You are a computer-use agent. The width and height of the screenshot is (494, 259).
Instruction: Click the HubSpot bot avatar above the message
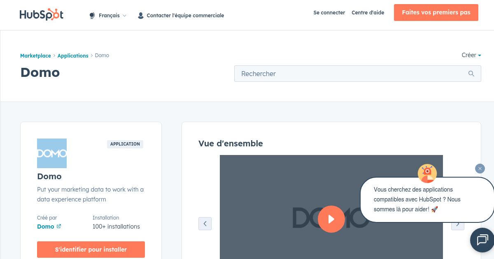pos(427,173)
